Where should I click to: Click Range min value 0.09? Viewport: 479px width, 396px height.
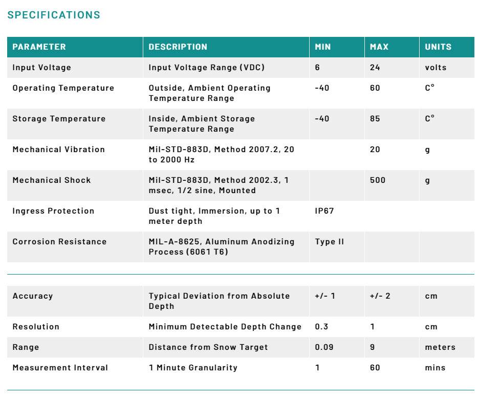[x=324, y=347]
